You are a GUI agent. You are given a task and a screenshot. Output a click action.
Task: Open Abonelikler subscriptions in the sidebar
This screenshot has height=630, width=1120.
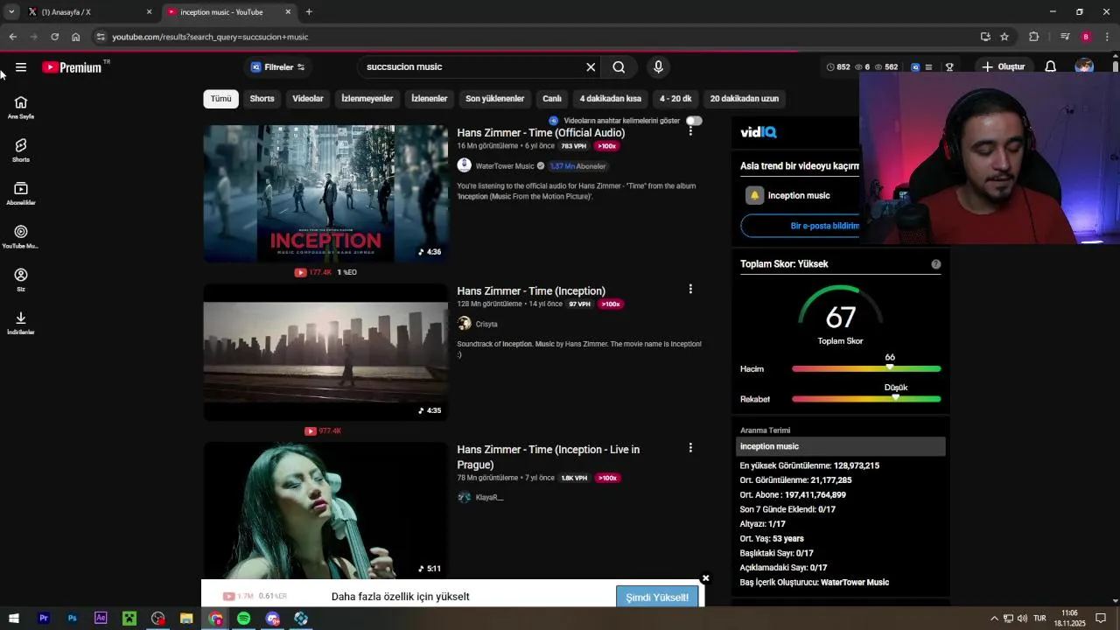21,193
